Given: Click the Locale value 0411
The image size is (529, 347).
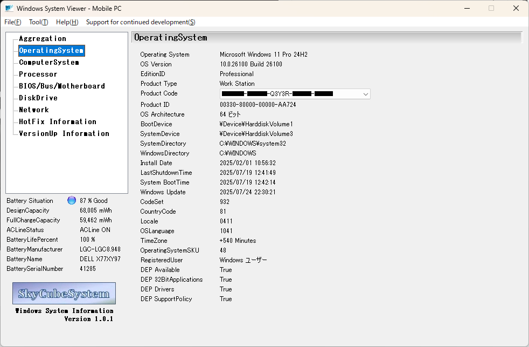Looking at the screenshot, I should [x=226, y=221].
